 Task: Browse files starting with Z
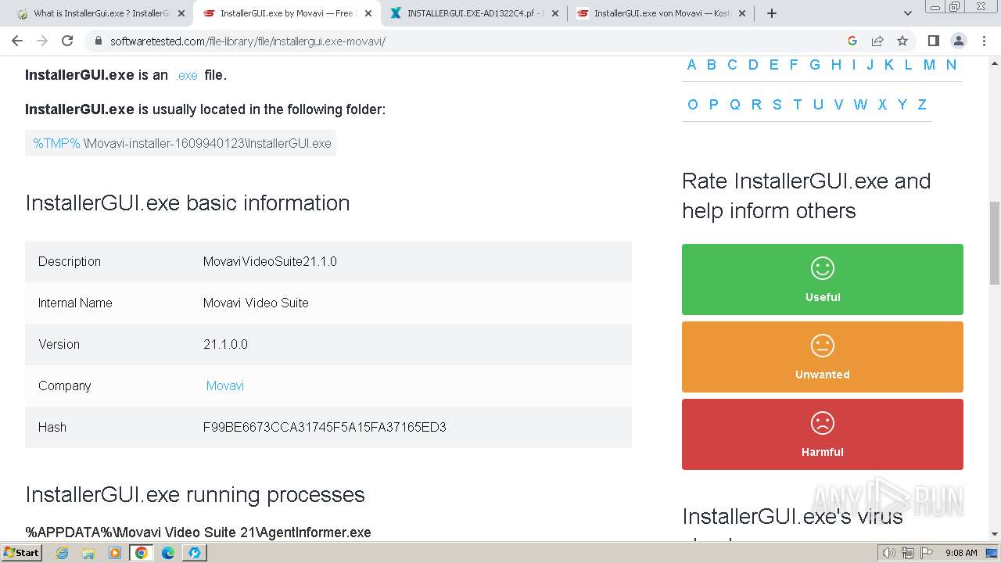pyautogui.click(x=922, y=104)
